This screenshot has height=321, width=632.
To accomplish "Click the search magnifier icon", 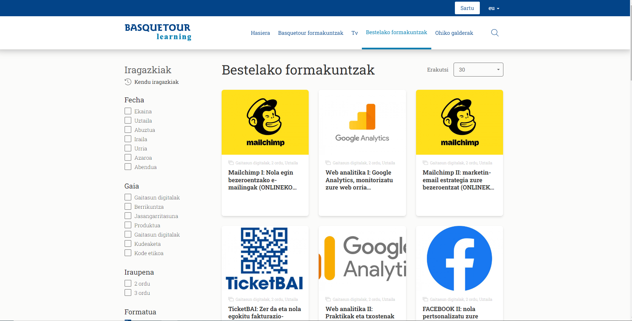I will coord(495,33).
